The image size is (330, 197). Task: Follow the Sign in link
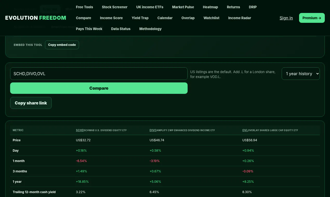pos(286,18)
